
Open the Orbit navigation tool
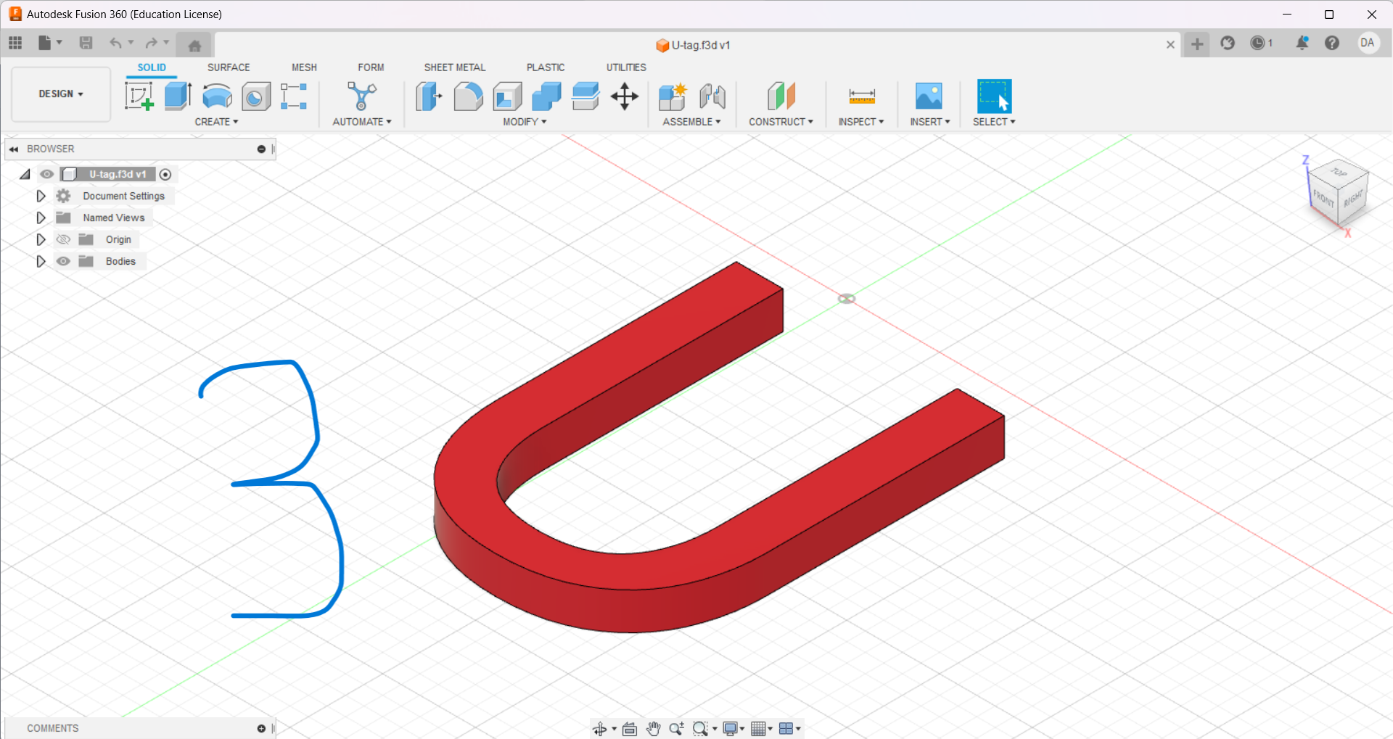600,729
